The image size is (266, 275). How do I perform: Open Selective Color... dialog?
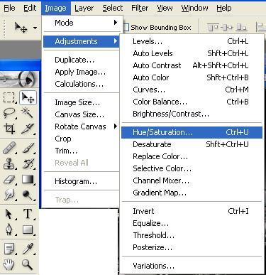click(192, 168)
